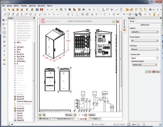Image resolution: width=163 pixels, height=127 pixels.
Task: Close the vertical side tab beside the sheet
Action: tap(124, 30)
